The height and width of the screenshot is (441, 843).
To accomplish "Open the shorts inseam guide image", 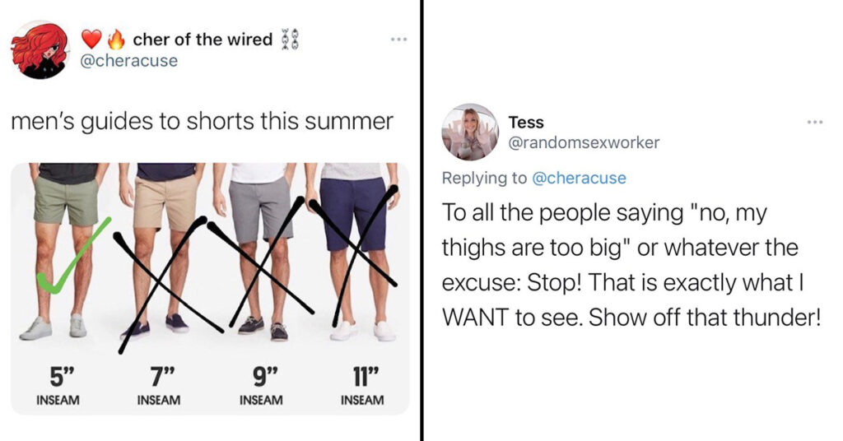I will coord(210,289).
